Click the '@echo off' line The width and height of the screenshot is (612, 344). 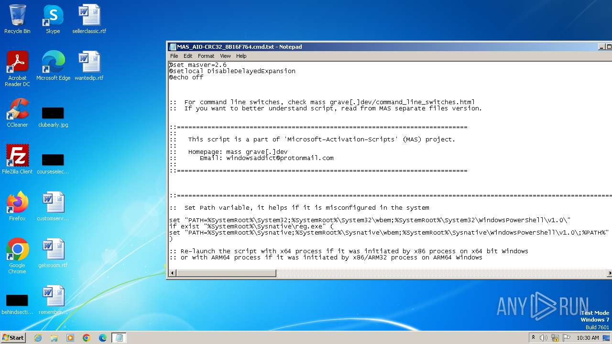186,77
